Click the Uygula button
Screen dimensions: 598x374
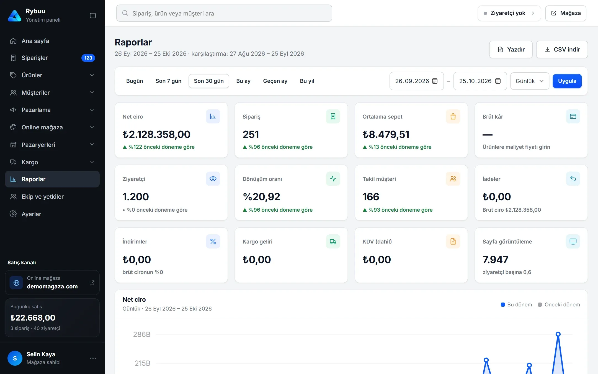pos(567,81)
